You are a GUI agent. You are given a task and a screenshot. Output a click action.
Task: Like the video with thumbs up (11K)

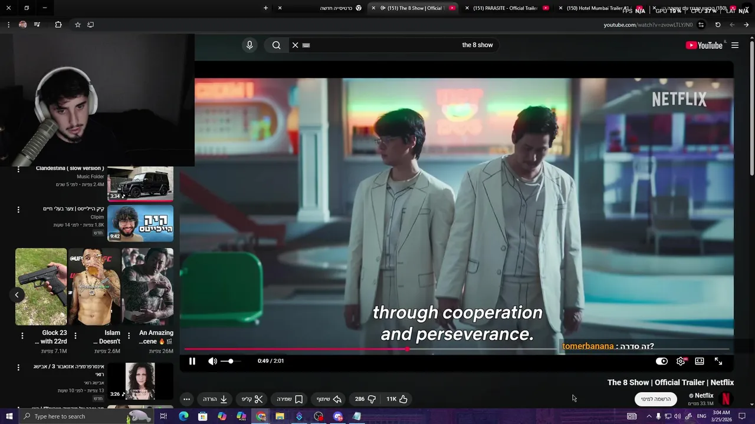[397, 399]
